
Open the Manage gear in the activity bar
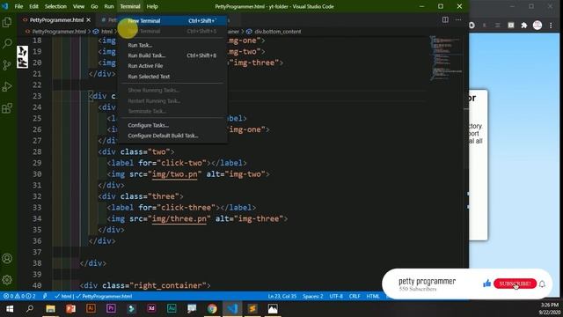7,280
